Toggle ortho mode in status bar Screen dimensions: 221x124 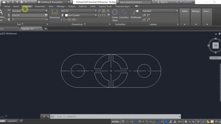[135, 122]
